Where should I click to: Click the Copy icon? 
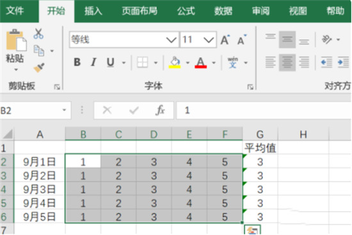pyautogui.click(x=38, y=51)
